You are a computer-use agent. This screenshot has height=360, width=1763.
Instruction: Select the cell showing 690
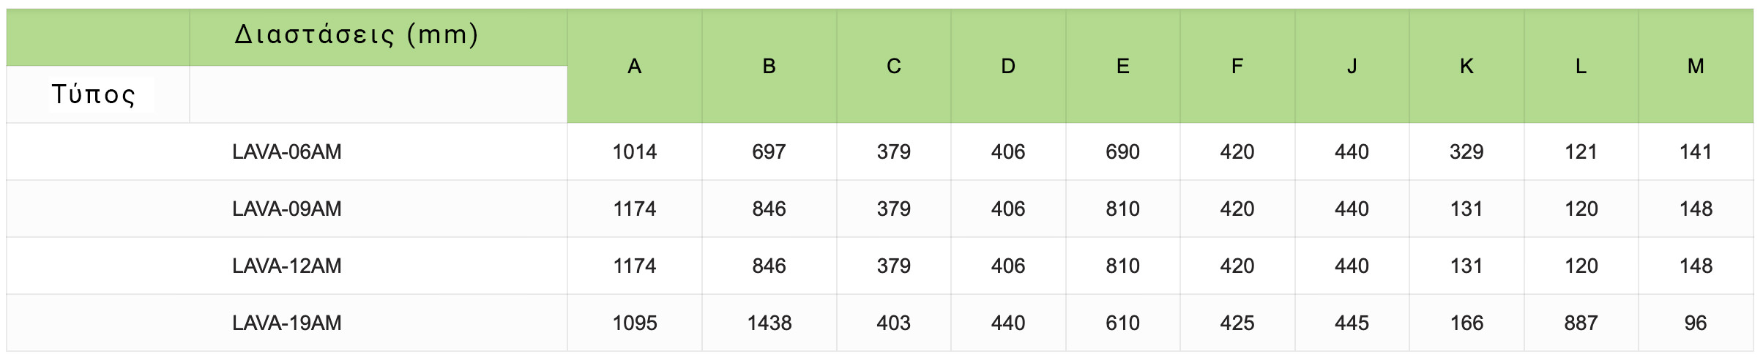point(1122,152)
